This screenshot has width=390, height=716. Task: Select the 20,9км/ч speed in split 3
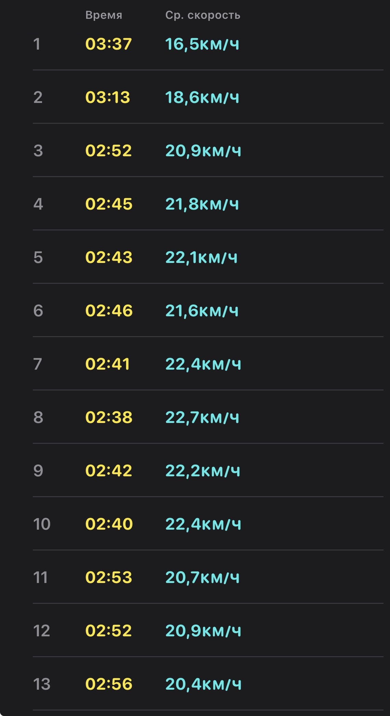pyautogui.click(x=203, y=151)
